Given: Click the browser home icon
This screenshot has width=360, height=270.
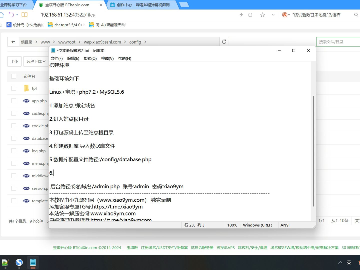Looking at the screenshot, I should 1,15.
